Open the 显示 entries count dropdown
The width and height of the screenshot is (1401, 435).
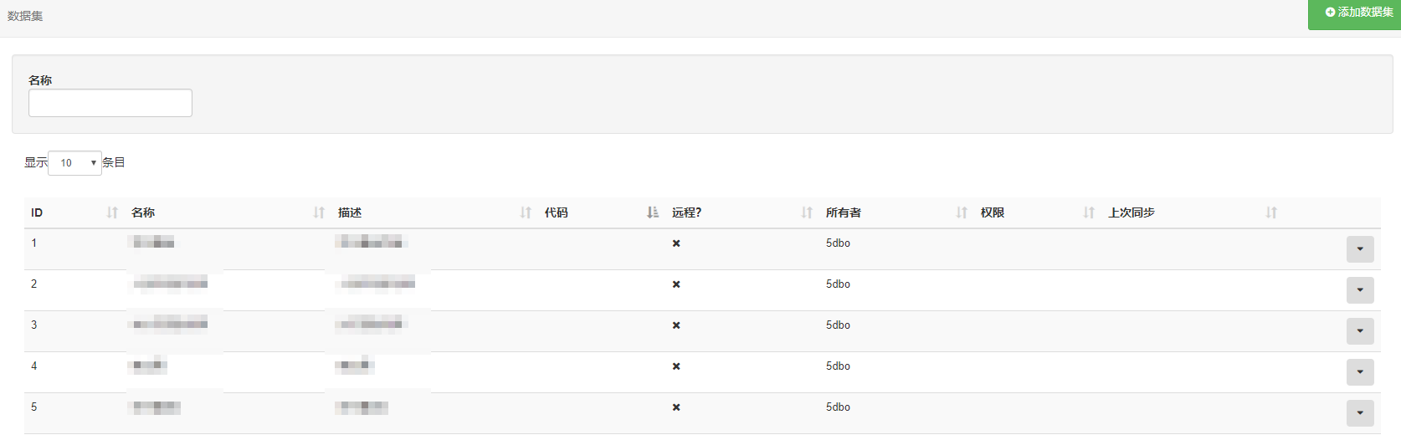click(x=75, y=163)
